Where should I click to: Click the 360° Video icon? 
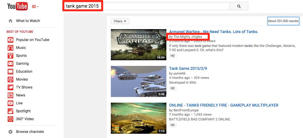[x=10, y=119]
